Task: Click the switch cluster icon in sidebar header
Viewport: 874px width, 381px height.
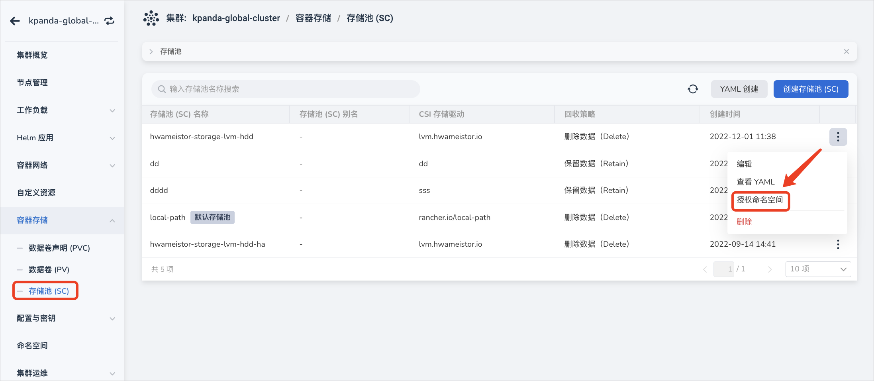Action: (110, 21)
